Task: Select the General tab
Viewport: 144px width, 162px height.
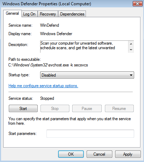Action: (12, 13)
